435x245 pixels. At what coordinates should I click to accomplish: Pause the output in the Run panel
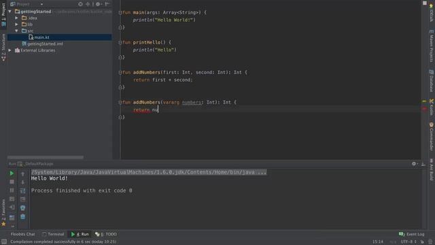[x=12, y=191]
